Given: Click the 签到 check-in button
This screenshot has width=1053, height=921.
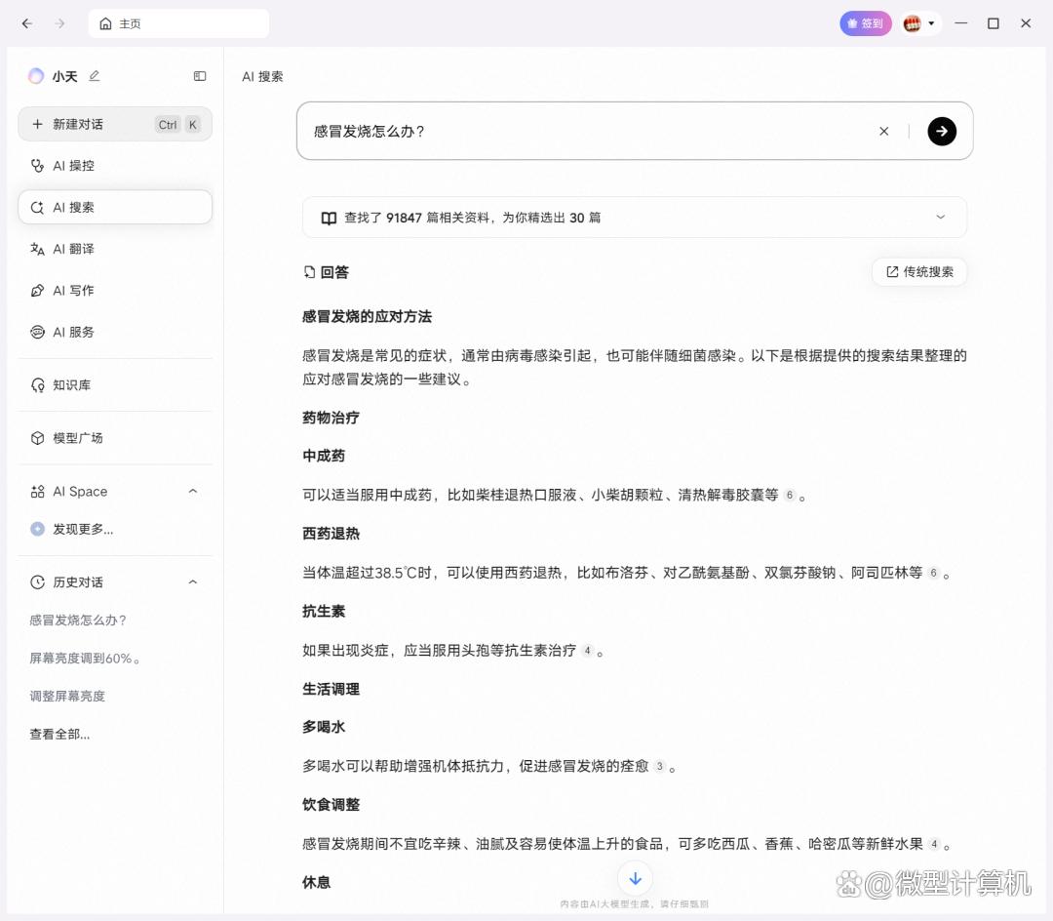Looking at the screenshot, I should pyautogui.click(x=865, y=23).
